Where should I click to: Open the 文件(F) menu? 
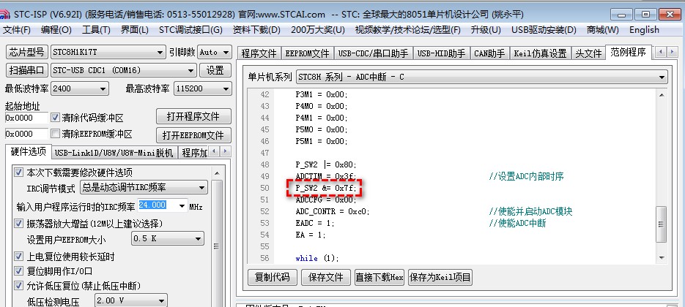[x=17, y=30]
